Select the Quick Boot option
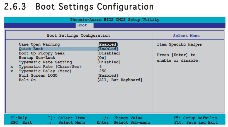Image resolution: width=228 pixels, height=127 pixels. pos(31,49)
